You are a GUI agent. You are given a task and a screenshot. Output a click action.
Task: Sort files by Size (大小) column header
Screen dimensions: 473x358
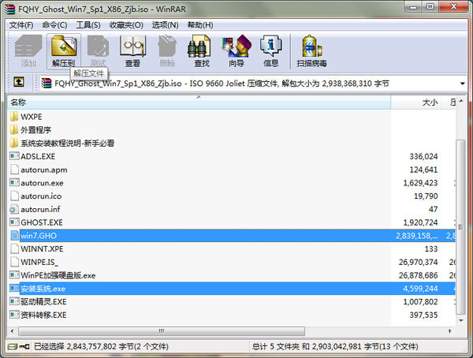pyautogui.click(x=429, y=102)
